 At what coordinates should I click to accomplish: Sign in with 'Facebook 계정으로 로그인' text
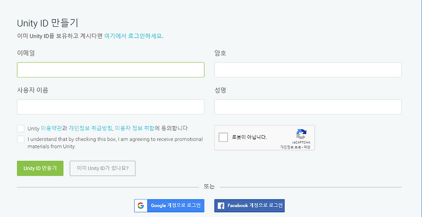[x=255, y=206]
